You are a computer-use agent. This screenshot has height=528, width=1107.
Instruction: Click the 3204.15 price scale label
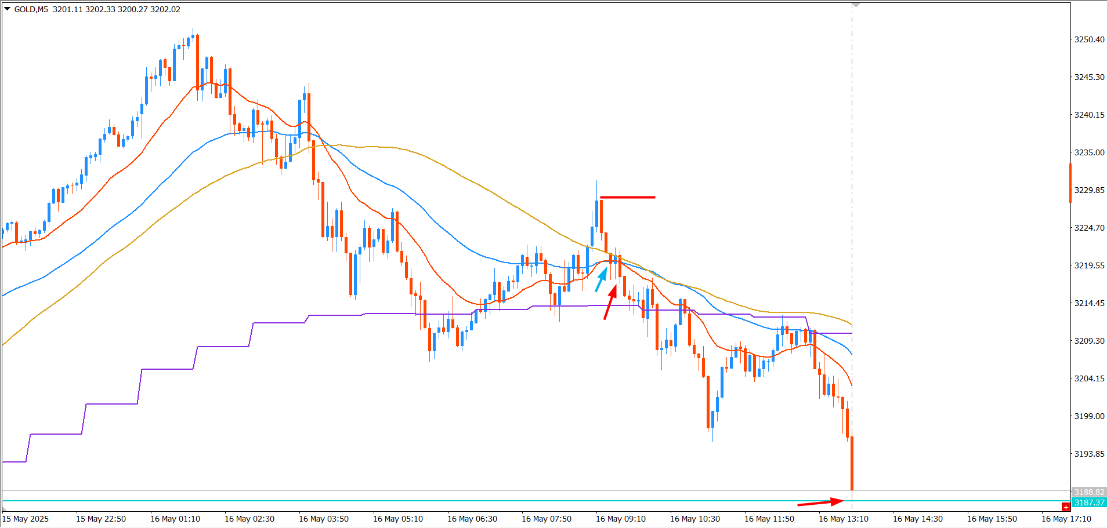(1090, 378)
